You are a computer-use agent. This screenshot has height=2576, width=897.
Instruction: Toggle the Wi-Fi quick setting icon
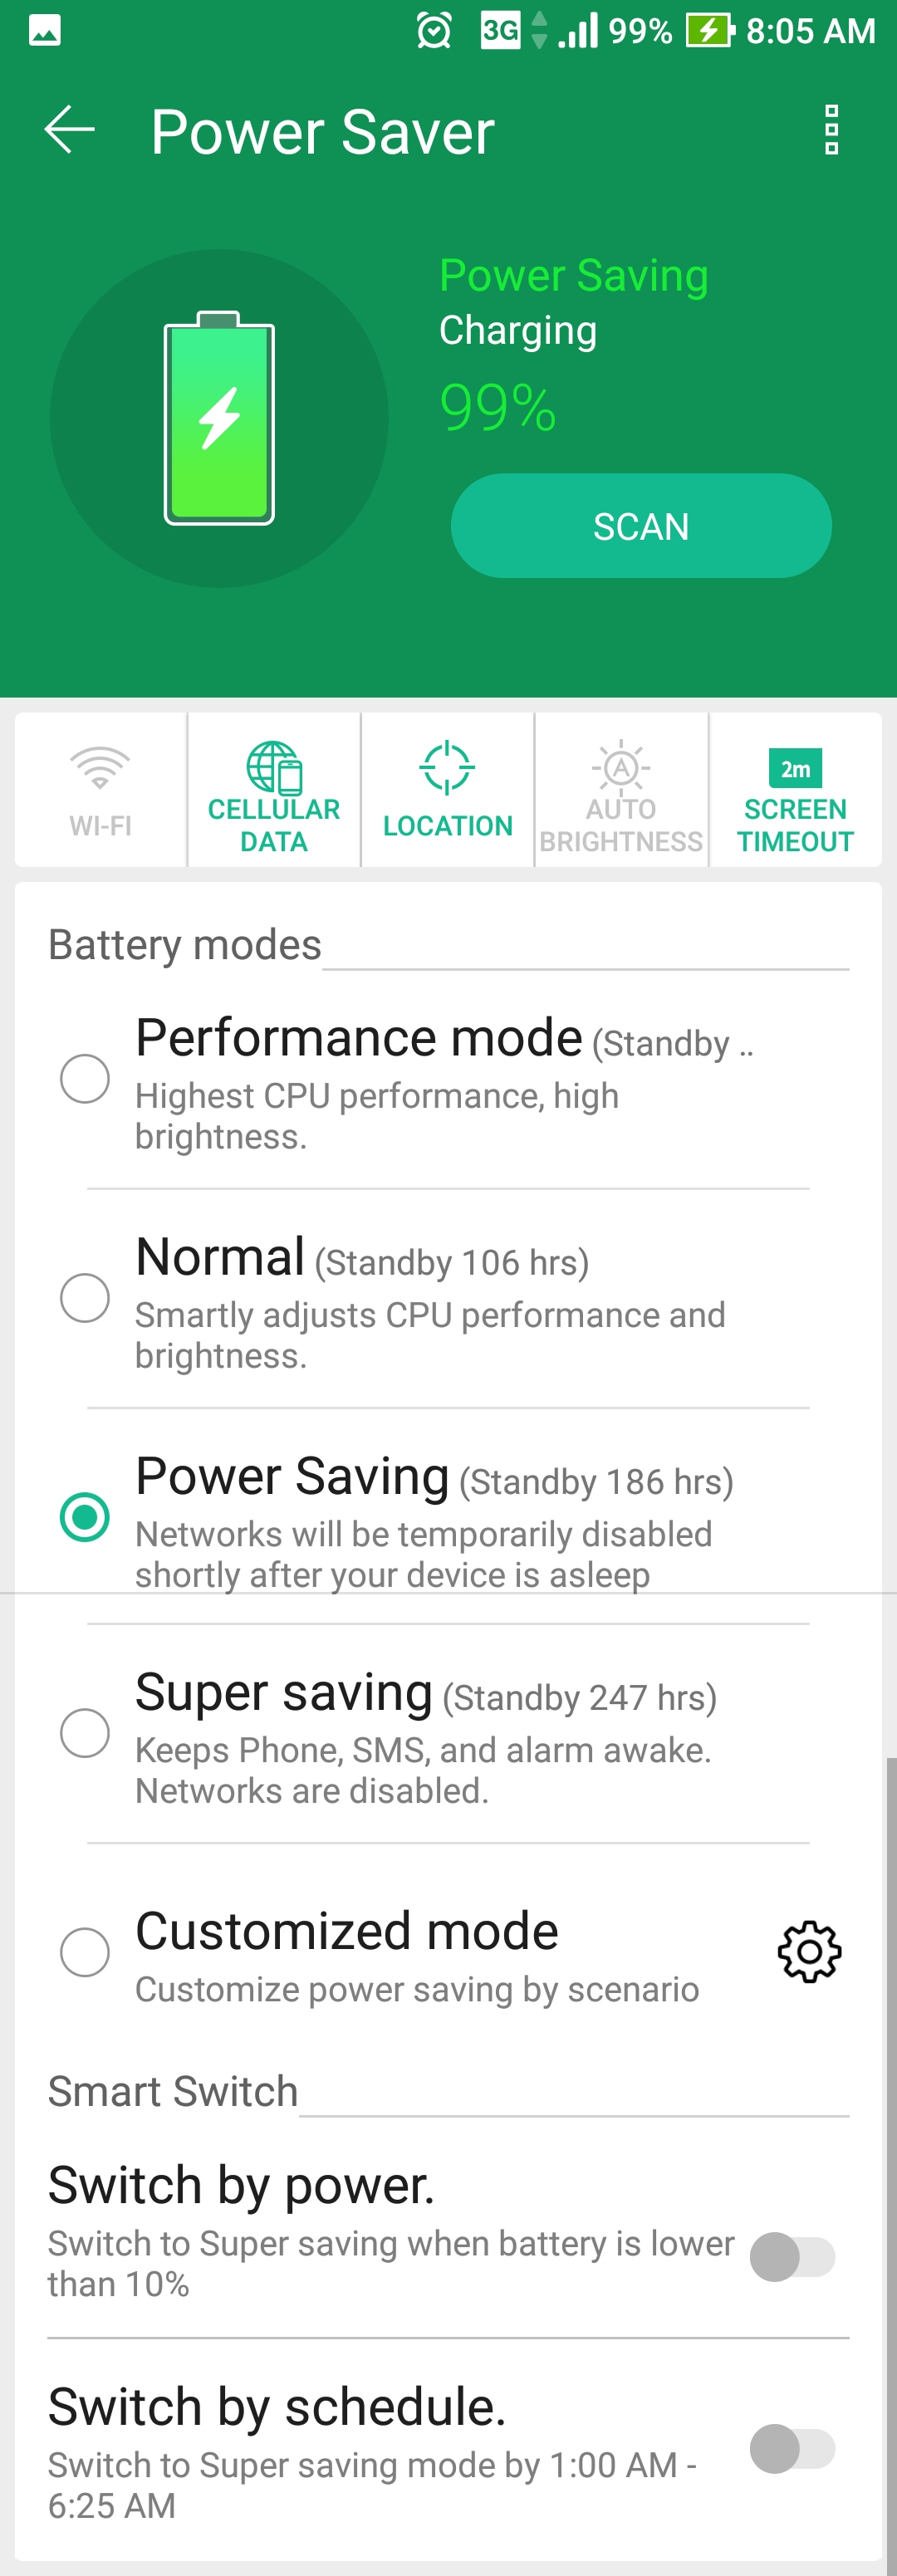100,768
